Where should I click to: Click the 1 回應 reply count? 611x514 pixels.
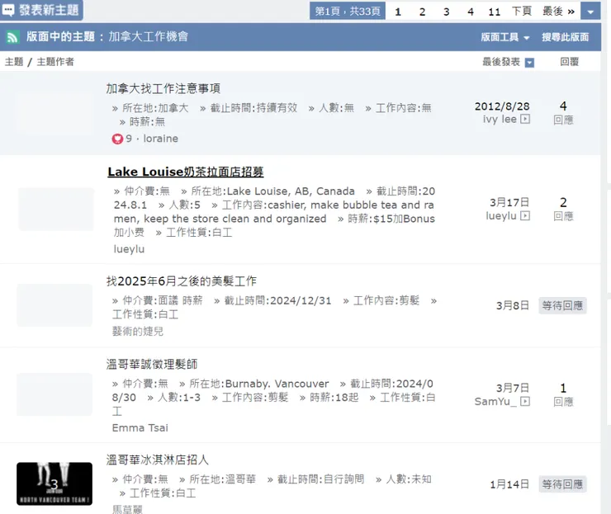click(563, 394)
